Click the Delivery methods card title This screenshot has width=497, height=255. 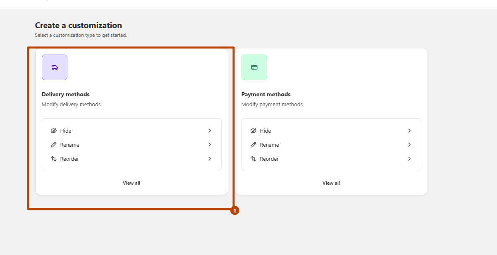point(66,94)
